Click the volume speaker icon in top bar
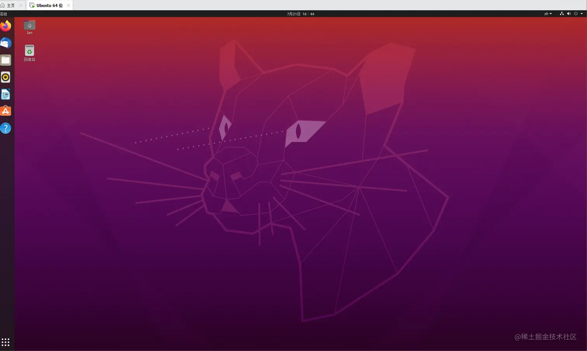This screenshot has height=351, width=587. click(x=569, y=14)
